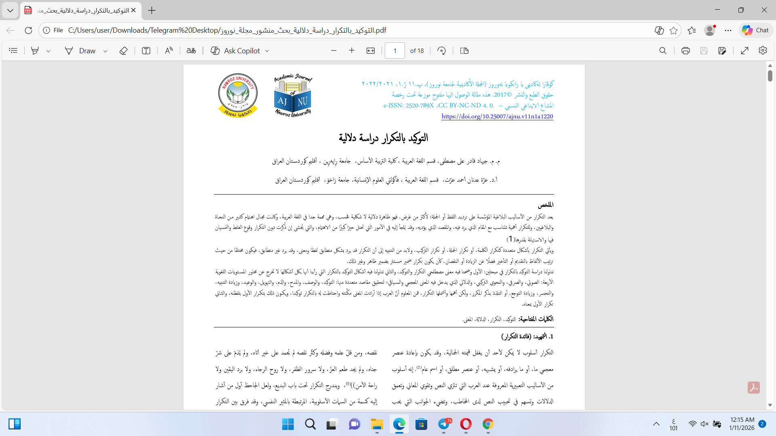
Task: Open a new browser tab
Action: [x=152, y=10]
